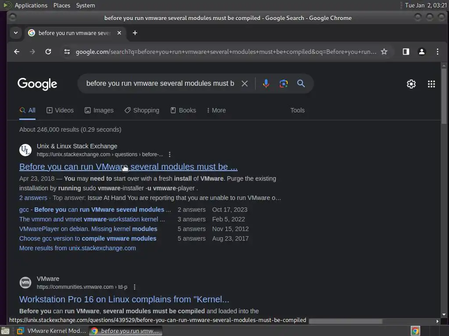Click the VMware site favicon

(x=25, y=283)
